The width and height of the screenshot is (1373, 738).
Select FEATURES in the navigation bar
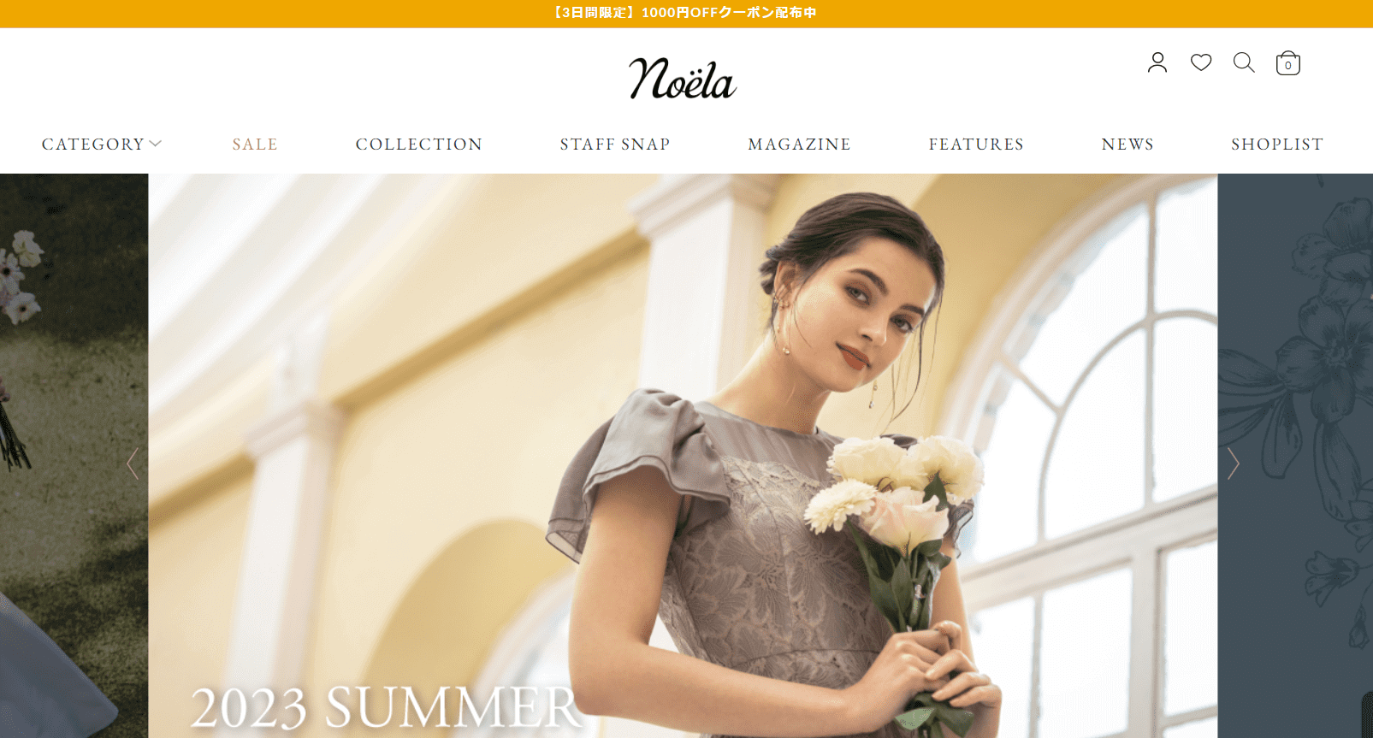[976, 145]
